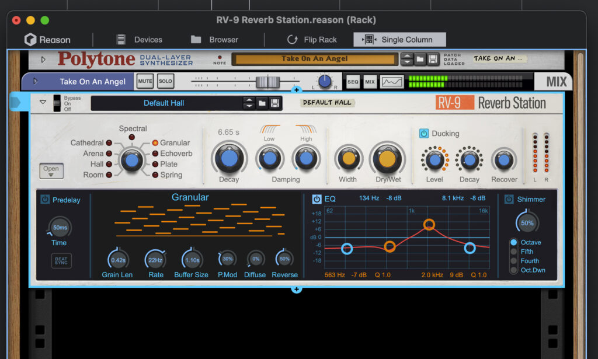Click the Ducking Level knob

coord(434,160)
